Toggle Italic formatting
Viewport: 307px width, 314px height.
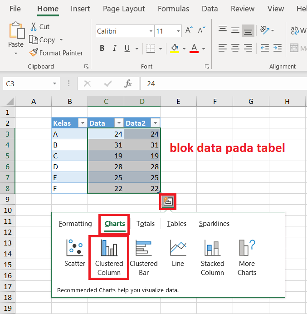tap(114, 49)
